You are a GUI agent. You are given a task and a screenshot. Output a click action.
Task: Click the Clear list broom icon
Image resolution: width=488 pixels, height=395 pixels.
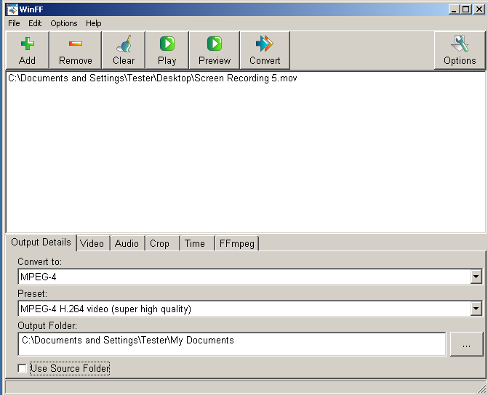tap(124, 44)
